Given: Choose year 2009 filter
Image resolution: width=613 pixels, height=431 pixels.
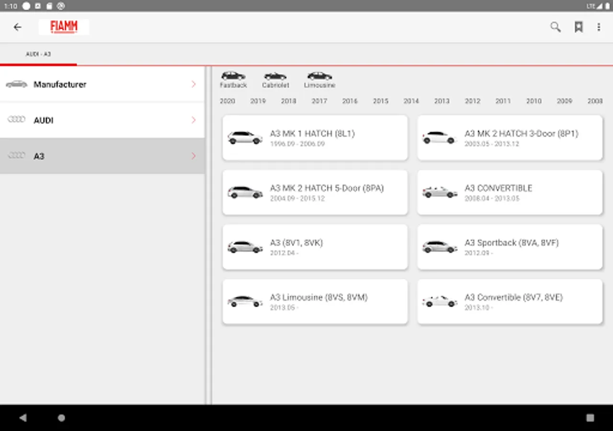Looking at the screenshot, I should 565,101.
